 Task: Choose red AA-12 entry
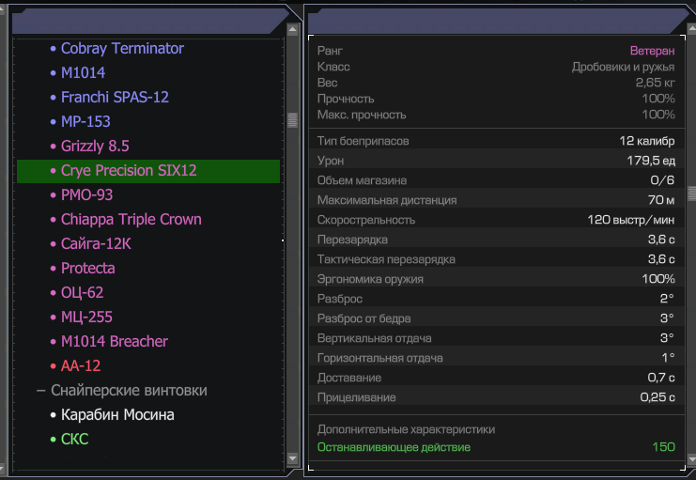(81, 366)
